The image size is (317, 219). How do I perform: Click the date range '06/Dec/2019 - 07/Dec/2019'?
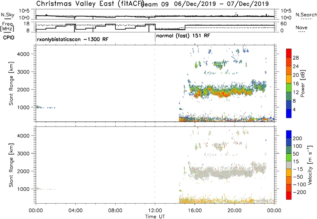222,4
